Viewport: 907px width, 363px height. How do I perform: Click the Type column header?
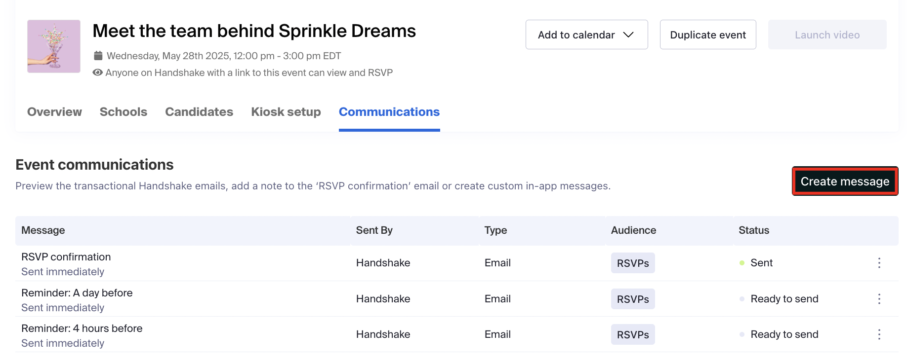[x=495, y=230]
